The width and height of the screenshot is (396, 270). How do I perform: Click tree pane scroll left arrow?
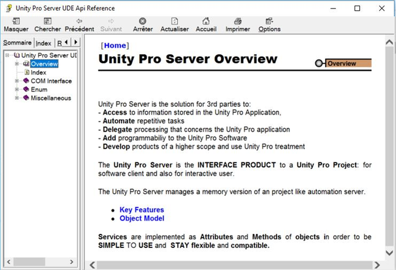click(9, 262)
